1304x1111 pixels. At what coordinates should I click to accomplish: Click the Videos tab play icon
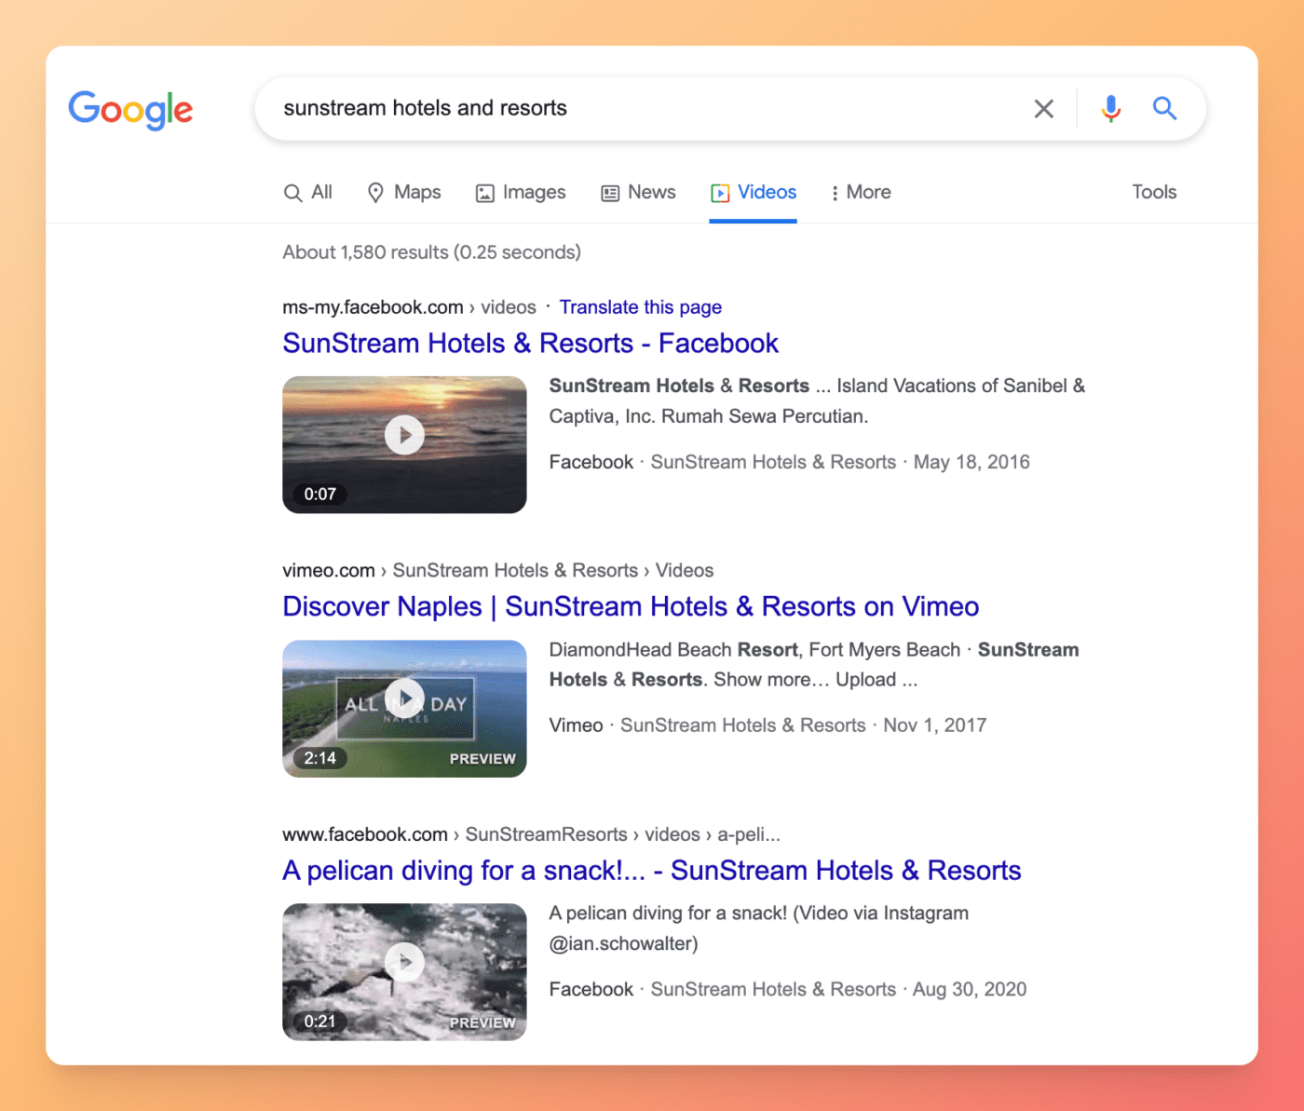pyautogui.click(x=721, y=193)
